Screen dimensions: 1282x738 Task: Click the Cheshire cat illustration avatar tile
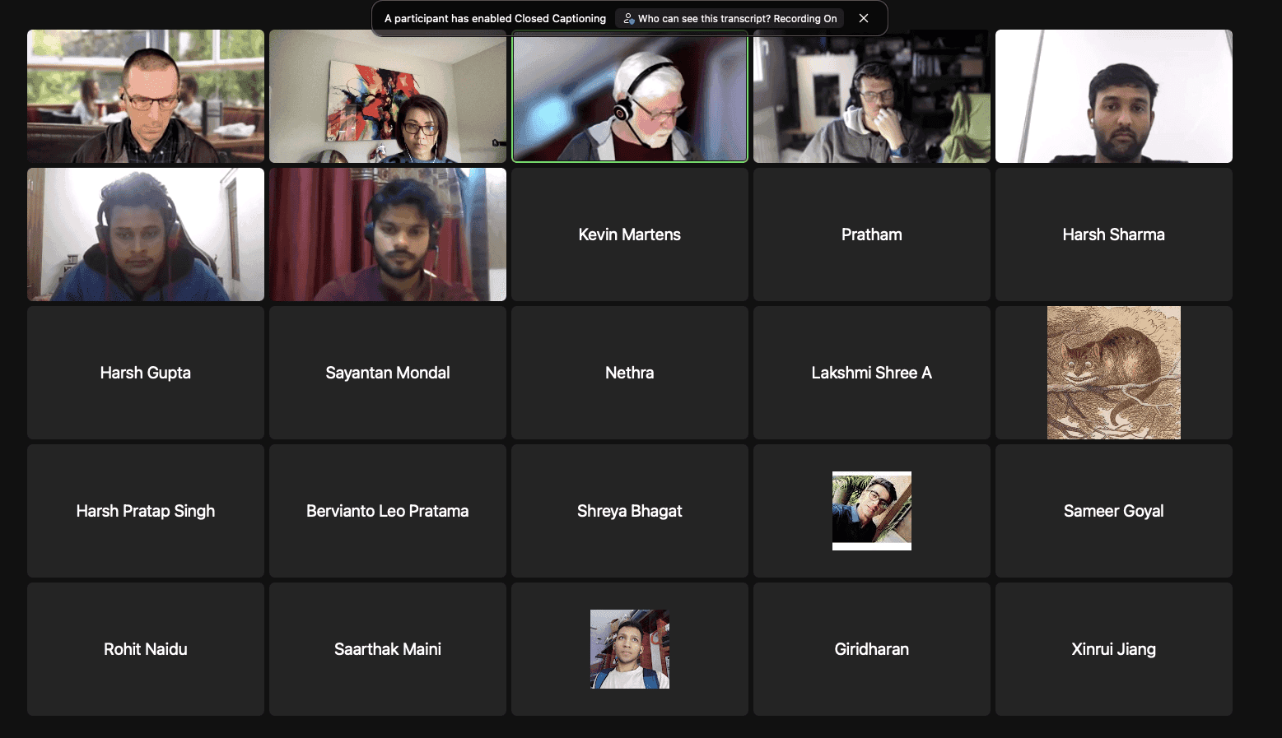(1113, 373)
